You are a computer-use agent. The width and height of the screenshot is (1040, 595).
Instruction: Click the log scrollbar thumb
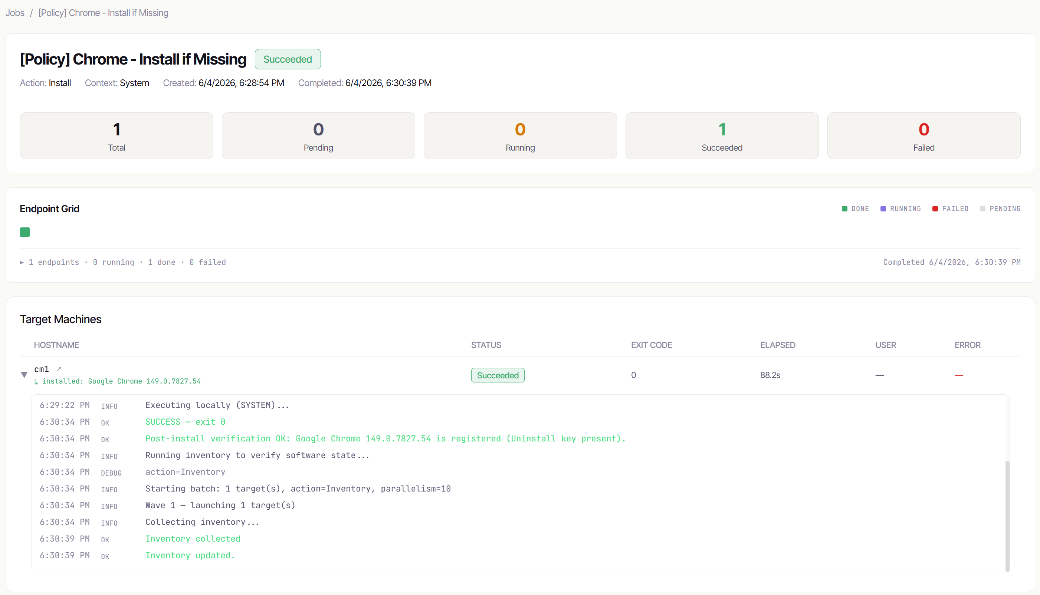point(1007,516)
